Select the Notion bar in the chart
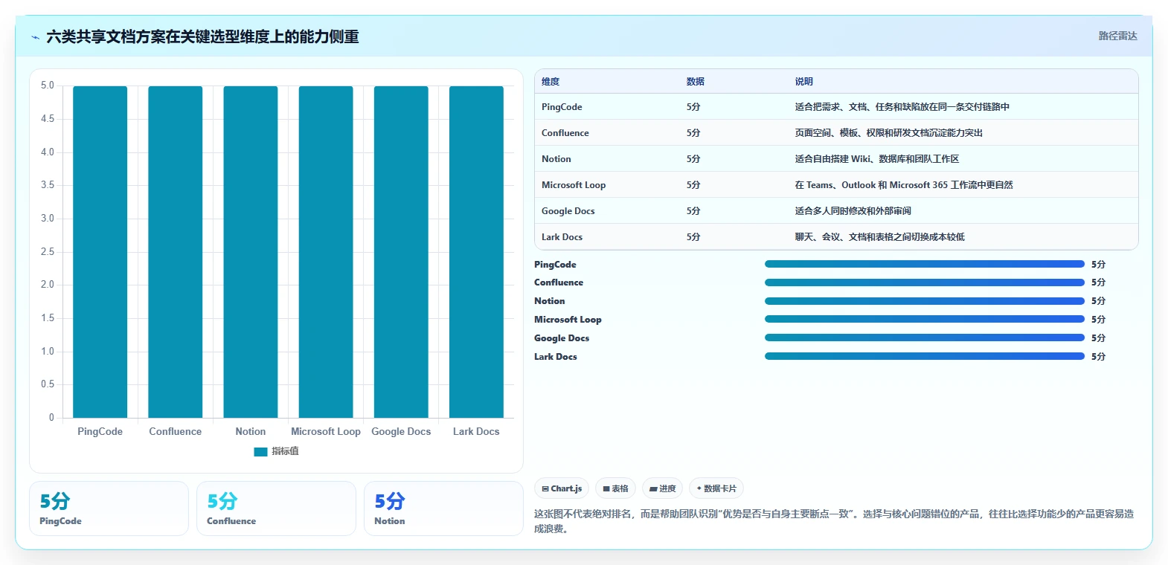The height and width of the screenshot is (565, 1168). tap(251, 252)
